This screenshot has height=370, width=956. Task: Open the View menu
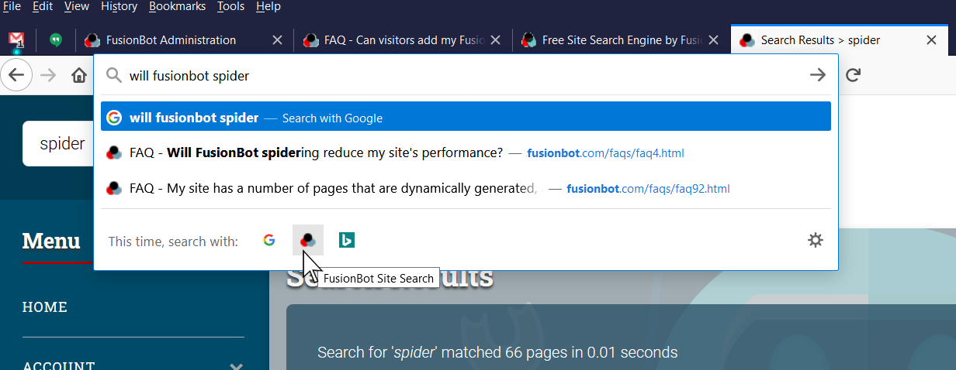coord(77,6)
